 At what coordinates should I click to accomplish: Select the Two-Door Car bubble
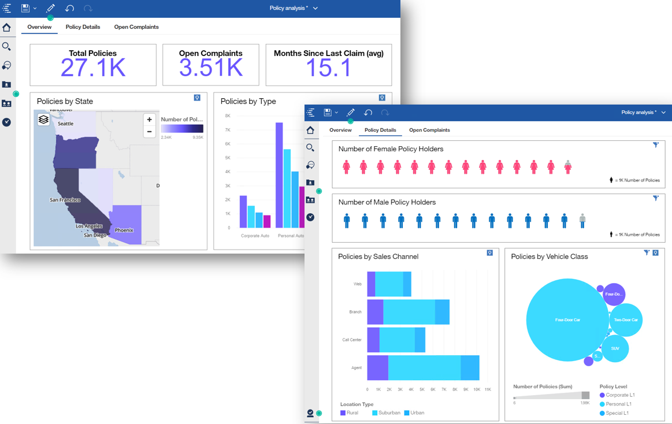click(626, 320)
